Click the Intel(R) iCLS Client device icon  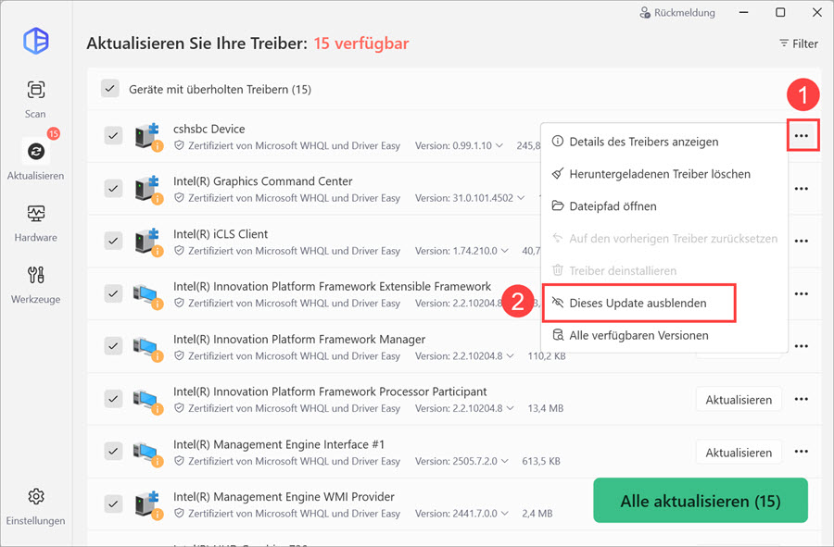click(x=148, y=242)
